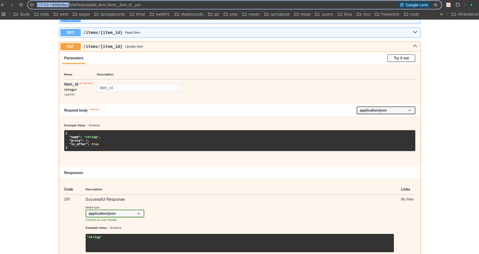Screen dimensions: 479x254
Task: Open the apps grid icon in bookmarks bar
Action: tap(4, 14)
